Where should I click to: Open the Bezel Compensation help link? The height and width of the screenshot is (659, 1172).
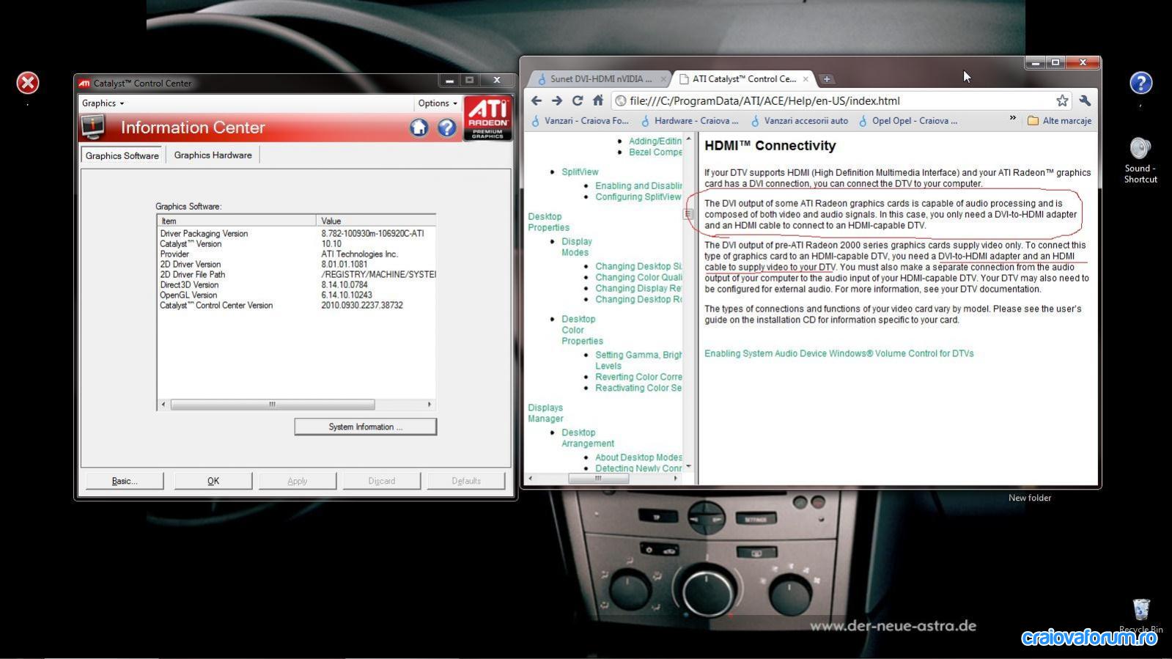pos(655,152)
